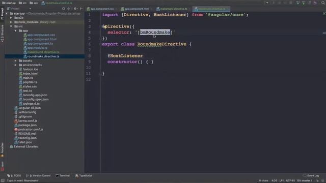Open the Version Control tool window
326x183 pixels.
point(39,176)
